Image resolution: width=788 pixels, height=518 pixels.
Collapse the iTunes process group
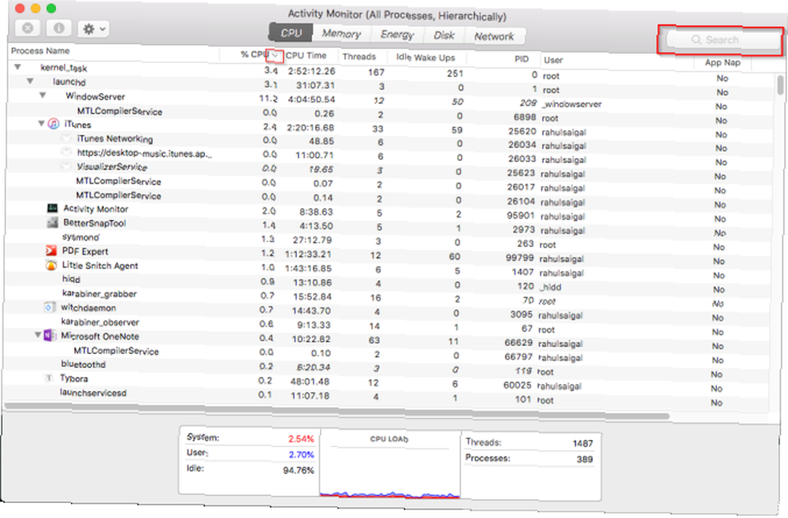(41, 124)
